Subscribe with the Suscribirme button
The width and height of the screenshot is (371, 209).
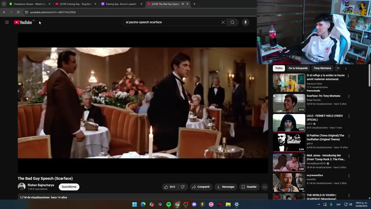pyautogui.click(x=69, y=187)
